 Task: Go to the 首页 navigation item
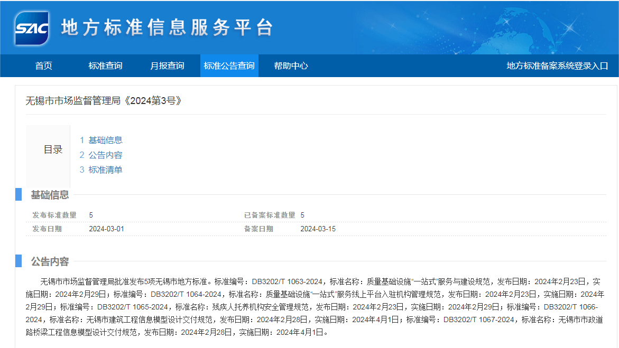[44, 66]
